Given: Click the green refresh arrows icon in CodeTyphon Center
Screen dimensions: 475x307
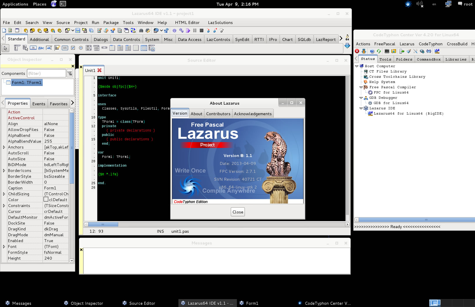Looking at the screenshot, I should [379, 51].
